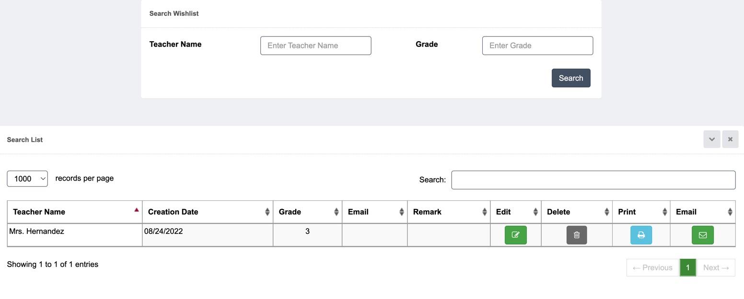Click the green edit icon for Mrs. Hernandez
744x299 pixels.
[515, 235]
